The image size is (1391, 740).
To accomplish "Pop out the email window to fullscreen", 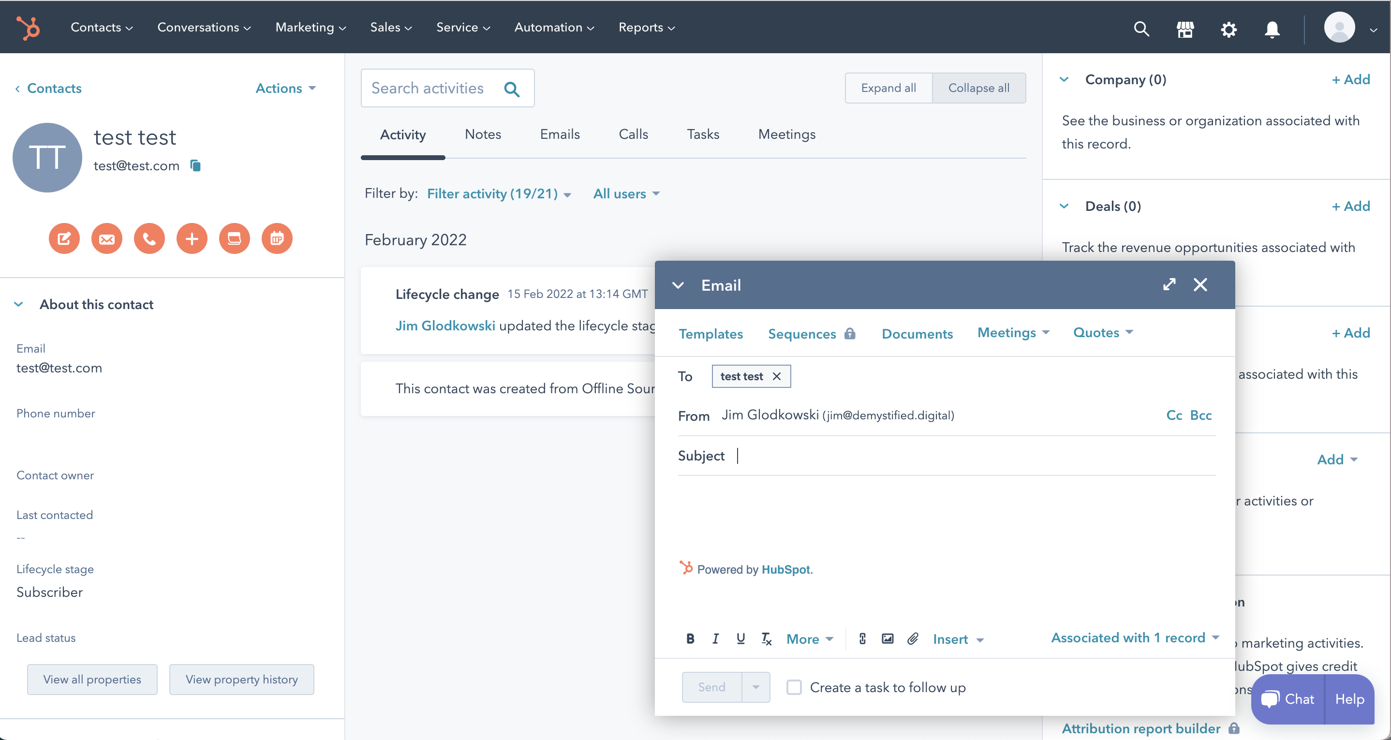I will (x=1169, y=285).
